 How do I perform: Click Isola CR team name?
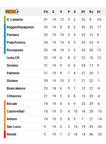pyautogui.click(x=13, y=58)
